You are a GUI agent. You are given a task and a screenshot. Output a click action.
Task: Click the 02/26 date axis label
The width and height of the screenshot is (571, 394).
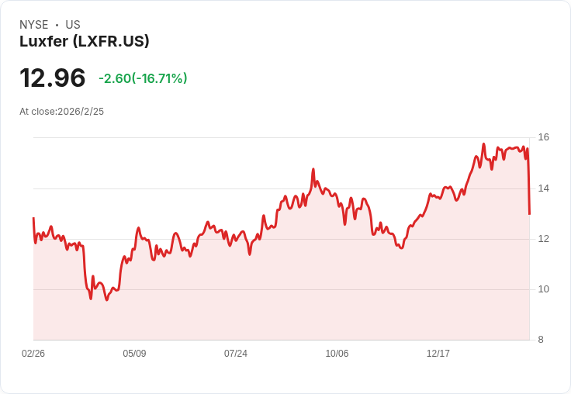pyautogui.click(x=33, y=353)
